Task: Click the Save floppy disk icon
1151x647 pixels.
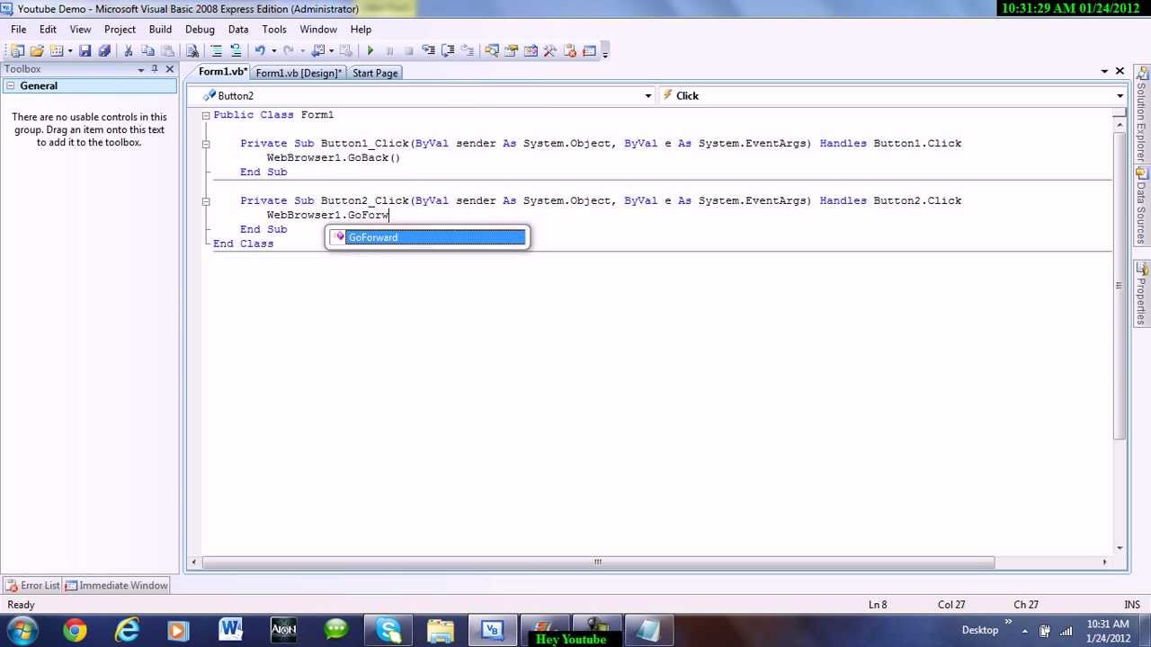Action: click(85, 51)
